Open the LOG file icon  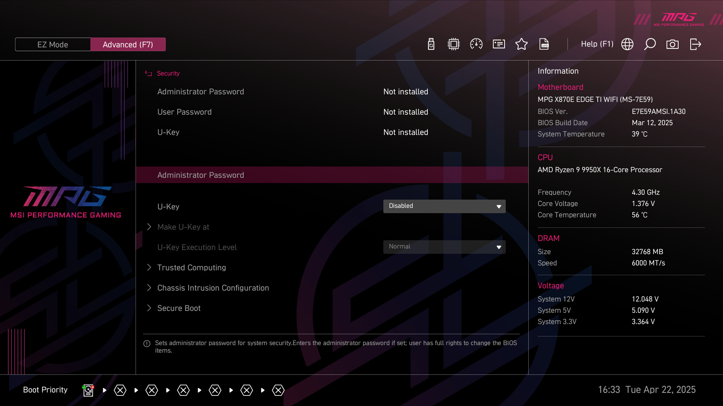coord(544,44)
